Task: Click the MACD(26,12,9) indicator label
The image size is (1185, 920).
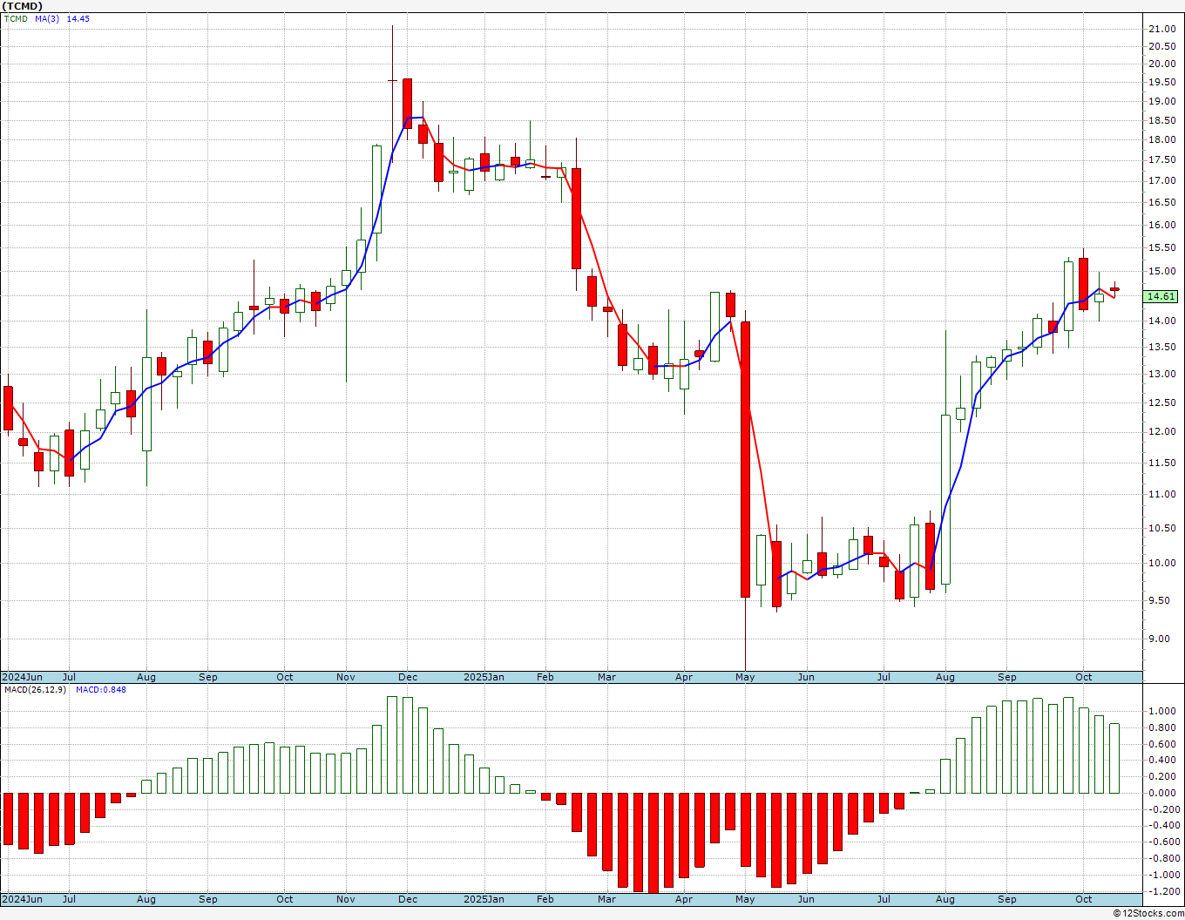Action: click(35, 689)
